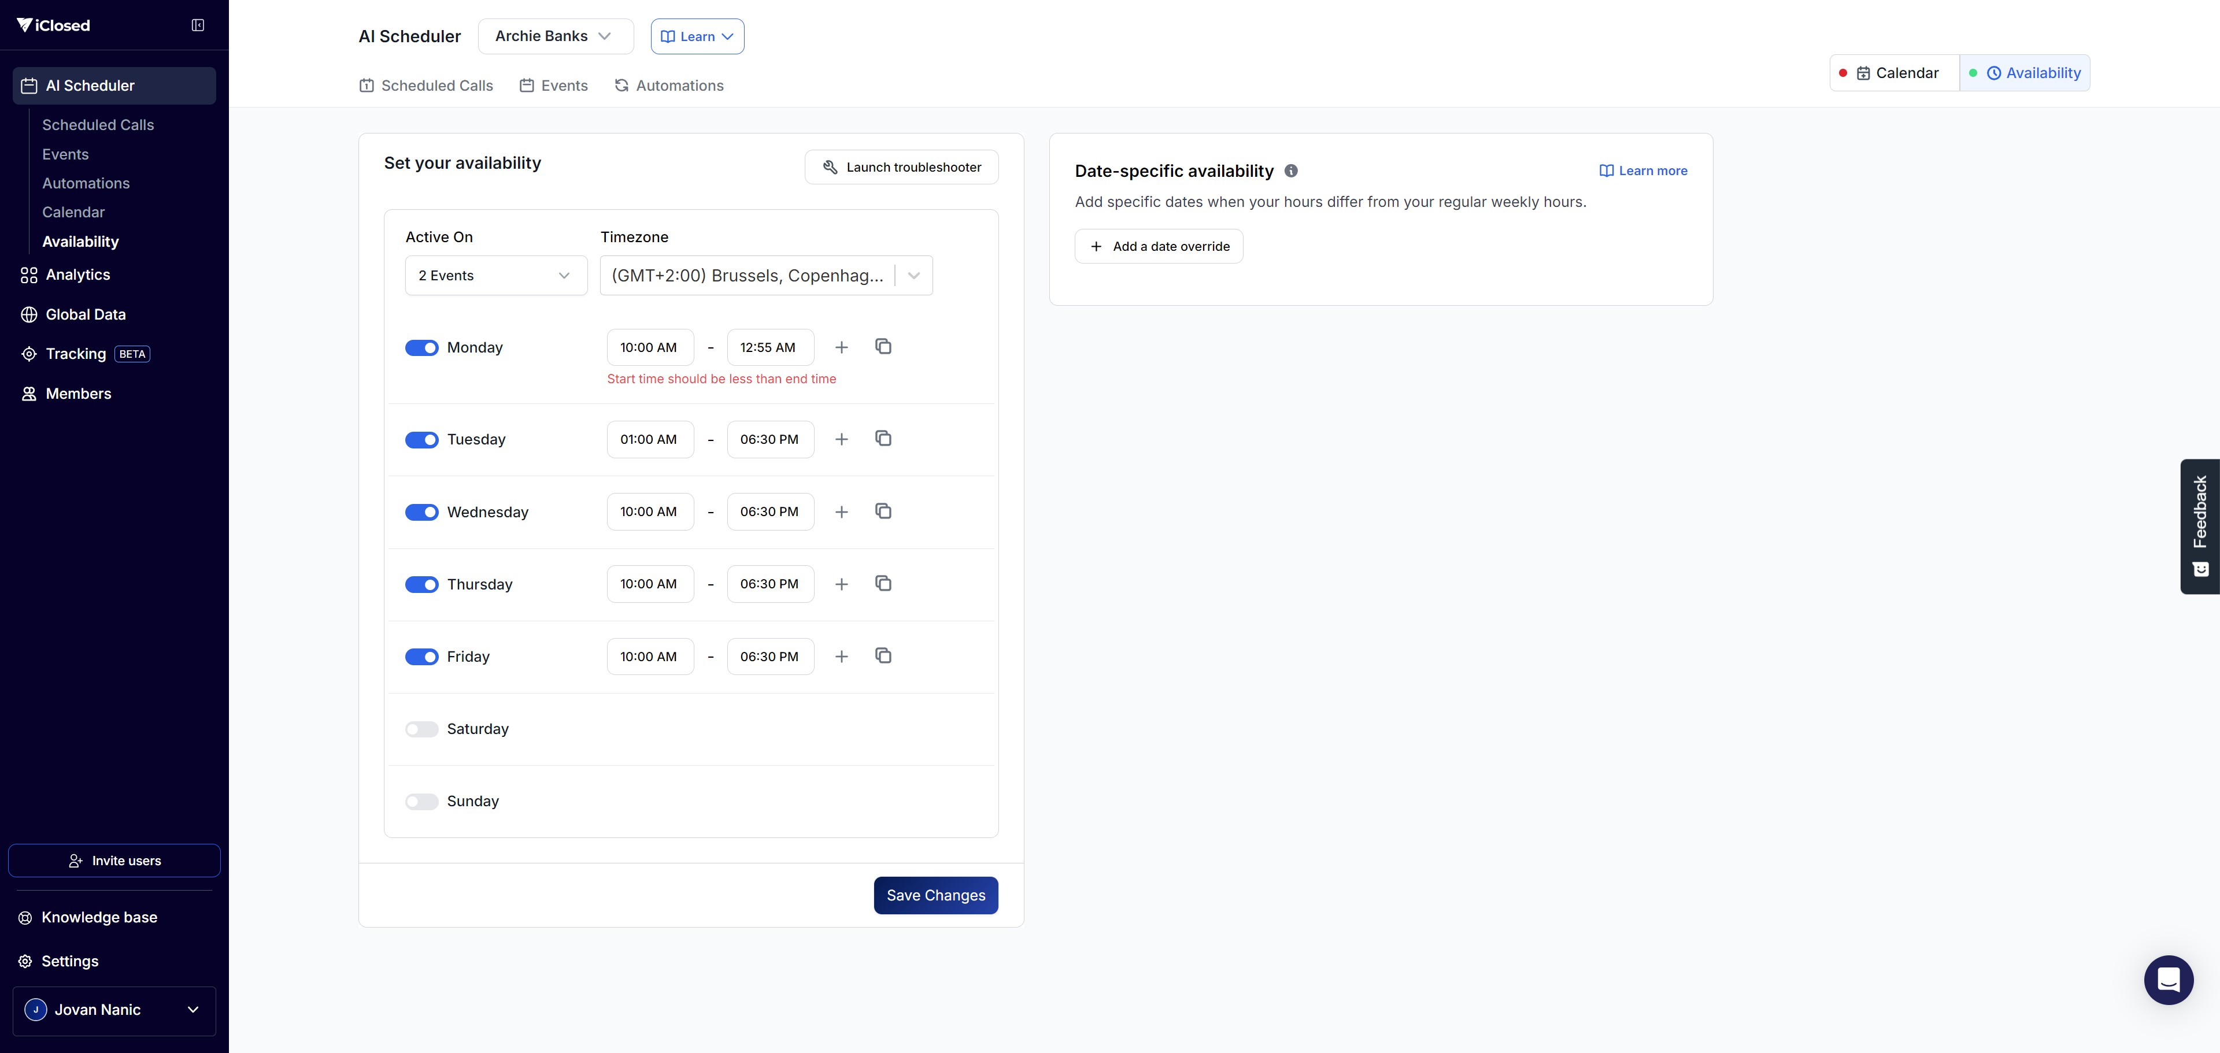Click Add a date override
This screenshot has height=1053, width=2220.
[1158, 246]
